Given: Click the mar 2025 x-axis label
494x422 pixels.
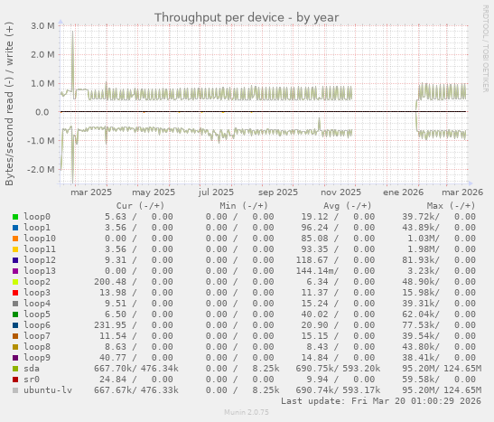Looking at the screenshot, I should click(x=91, y=192).
